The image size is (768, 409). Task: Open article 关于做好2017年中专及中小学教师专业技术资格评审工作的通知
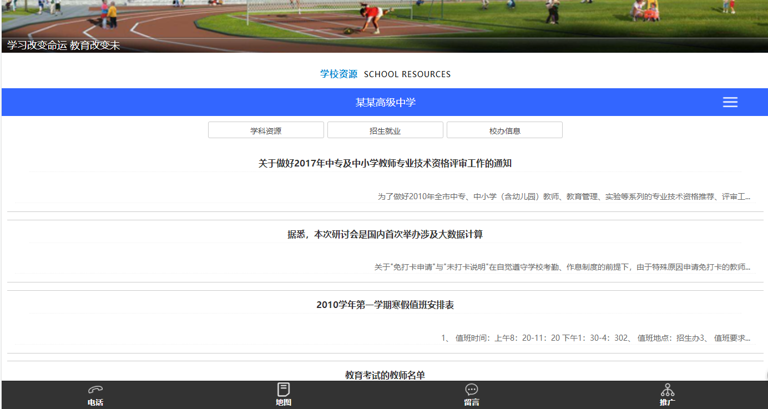pyautogui.click(x=385, y=163)
